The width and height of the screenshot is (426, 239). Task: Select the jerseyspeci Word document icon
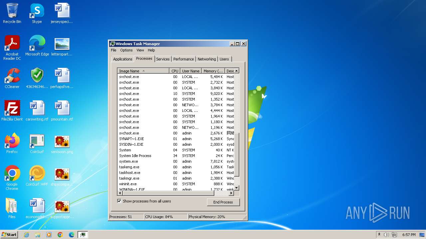pyautogui.click(x=62, y=13)
